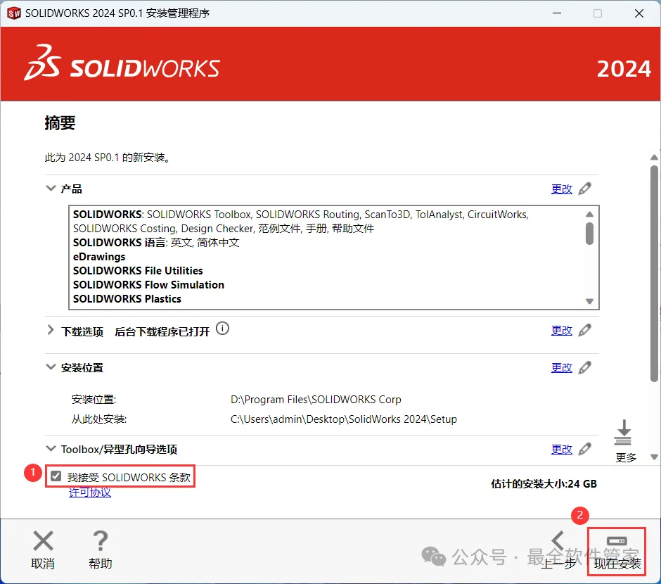Collapse the 安装位置 section
661x584 pixels.
click(x=51, y=367)
